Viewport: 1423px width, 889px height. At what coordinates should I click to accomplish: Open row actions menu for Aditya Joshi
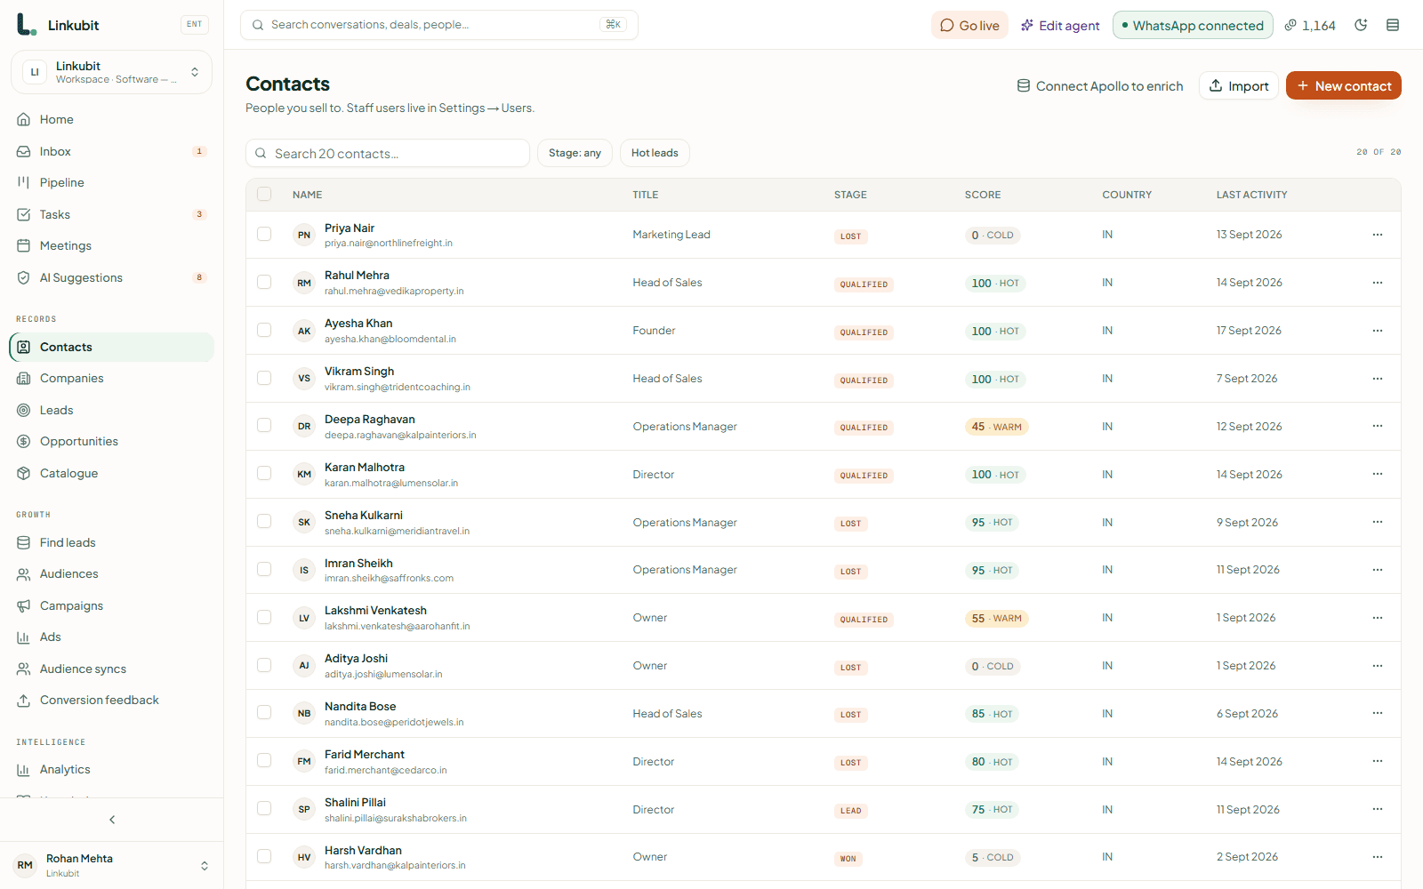1378,666
